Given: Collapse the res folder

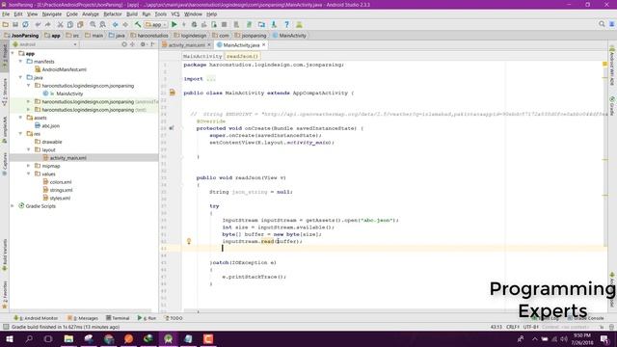Looking at the screenshot, I should pyautogui.click(x=20, y=134).
